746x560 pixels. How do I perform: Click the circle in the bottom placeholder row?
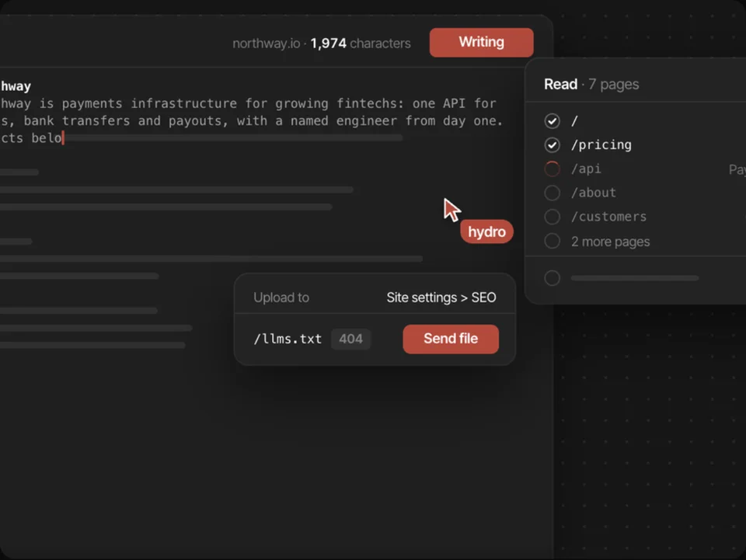552,278
